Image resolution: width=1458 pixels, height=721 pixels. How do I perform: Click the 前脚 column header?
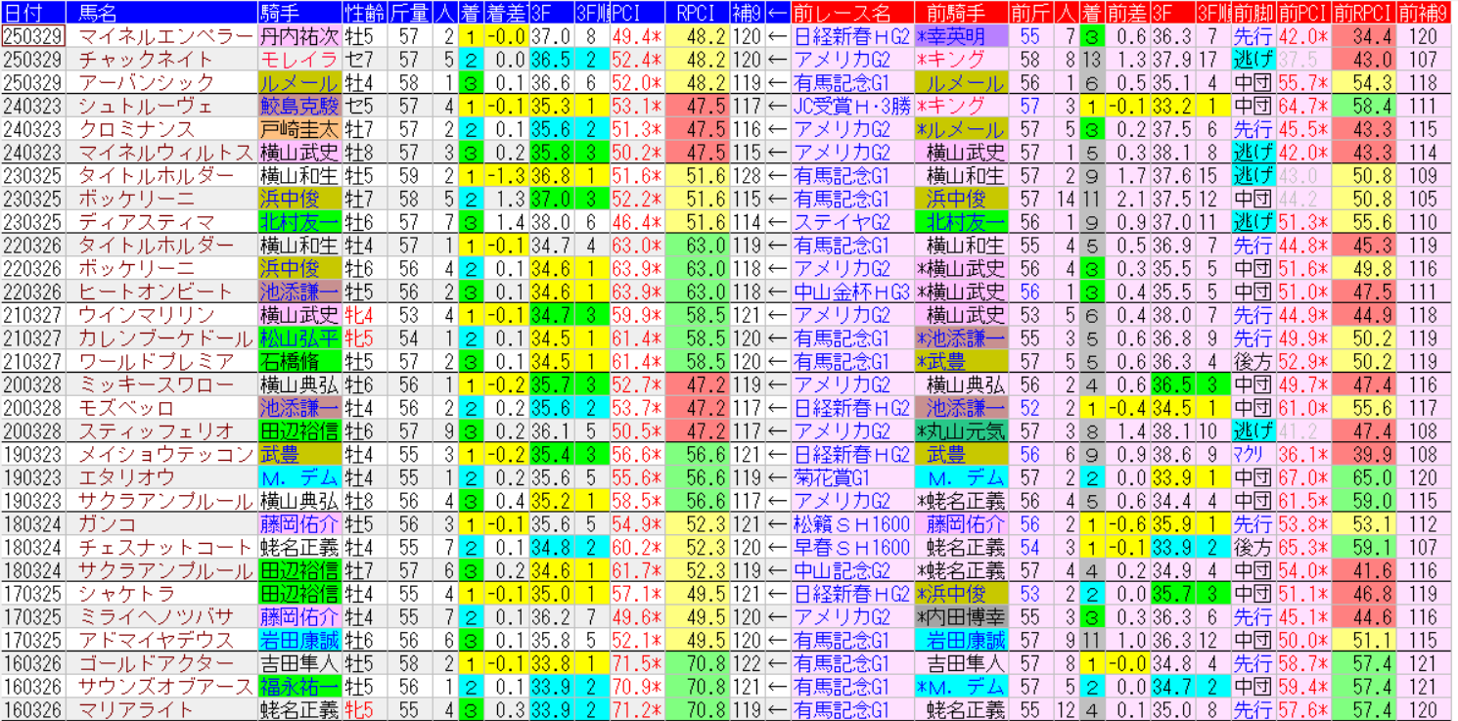[x=1253, y=13]
